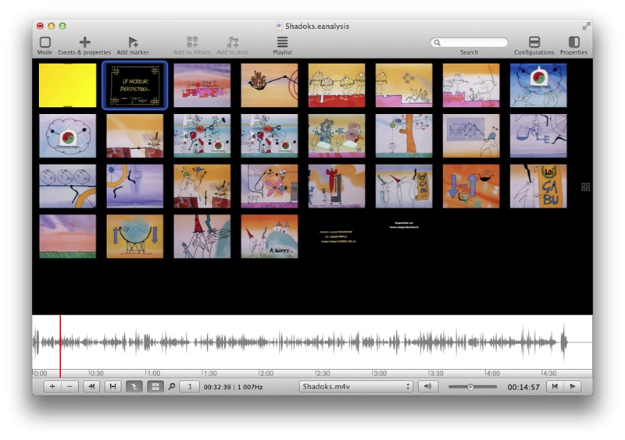
Task: Zoom out with the minus button
Action: point(70,386)
